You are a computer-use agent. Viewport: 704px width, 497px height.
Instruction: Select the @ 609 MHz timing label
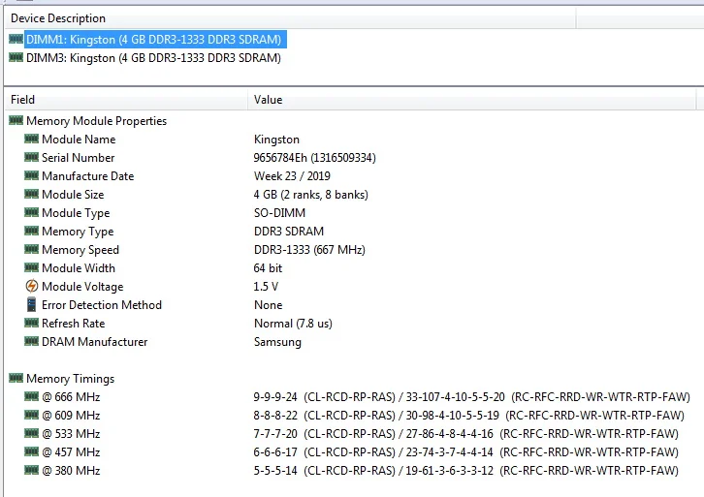[71, 416]
